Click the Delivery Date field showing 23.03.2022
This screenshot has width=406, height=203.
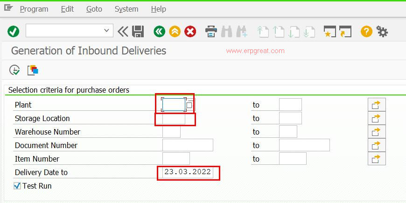(188, 172)
